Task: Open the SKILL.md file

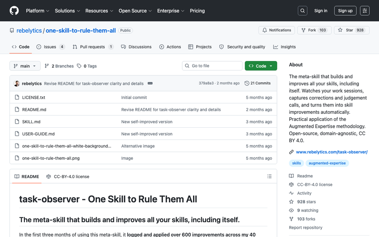Action: 31,121
